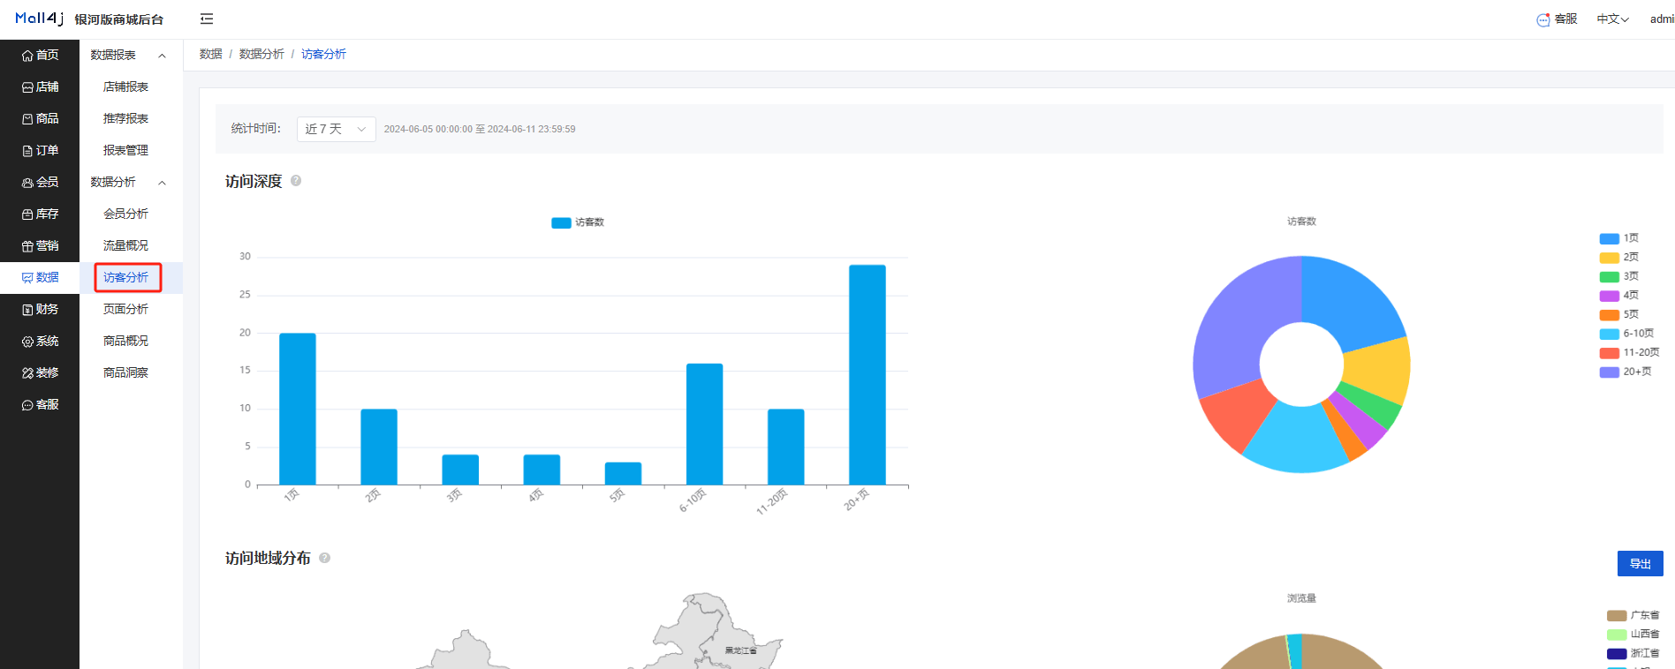Click the cyan 6-10页 slice of the donut
Image resolution: width=1675 pixels, height=669 pixels.
(1295, 439)
